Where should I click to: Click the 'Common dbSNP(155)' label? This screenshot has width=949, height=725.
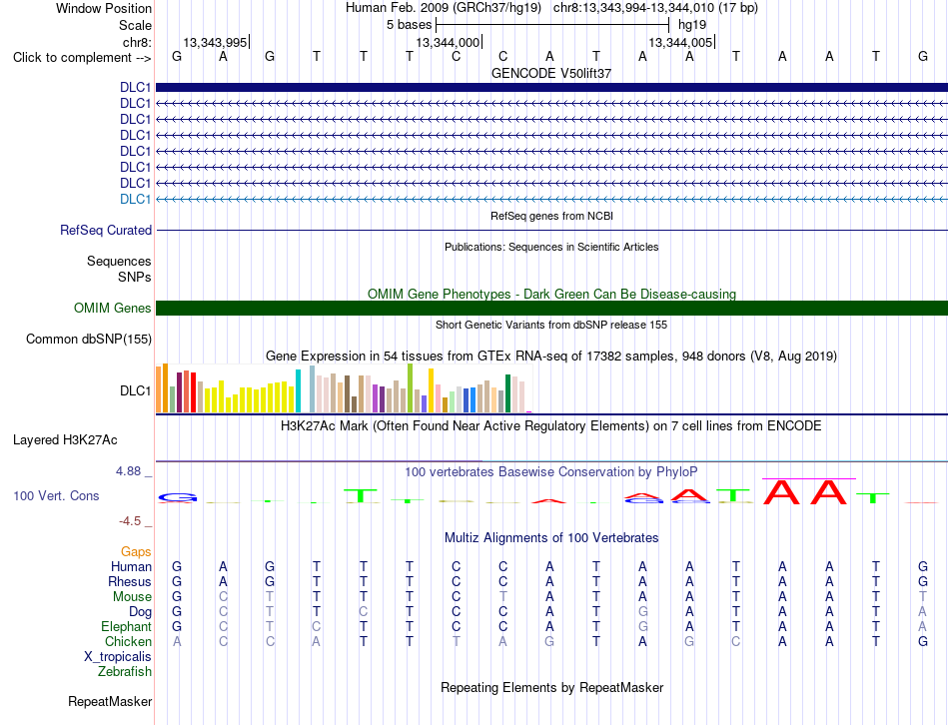click(89, 339)
